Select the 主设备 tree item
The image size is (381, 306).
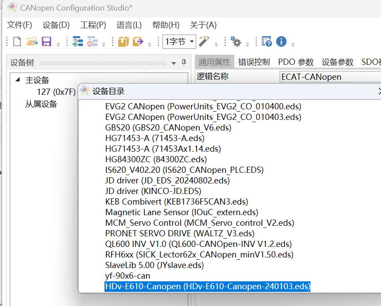click(x=37, y=80)
